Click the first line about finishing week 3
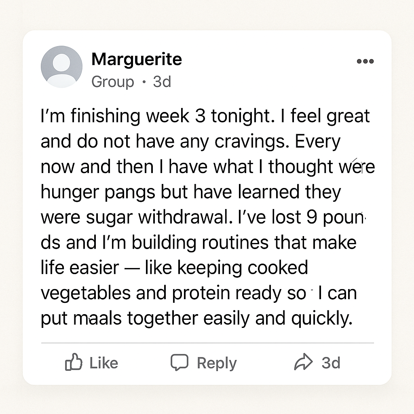This screenshot has height=414, width=414. 205,116
